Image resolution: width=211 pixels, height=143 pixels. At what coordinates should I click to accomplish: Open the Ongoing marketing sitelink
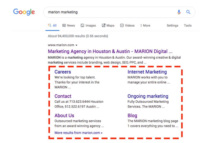tap(148, 96)
